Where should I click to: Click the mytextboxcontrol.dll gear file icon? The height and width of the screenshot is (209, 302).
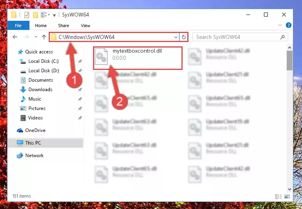(101, 57)
